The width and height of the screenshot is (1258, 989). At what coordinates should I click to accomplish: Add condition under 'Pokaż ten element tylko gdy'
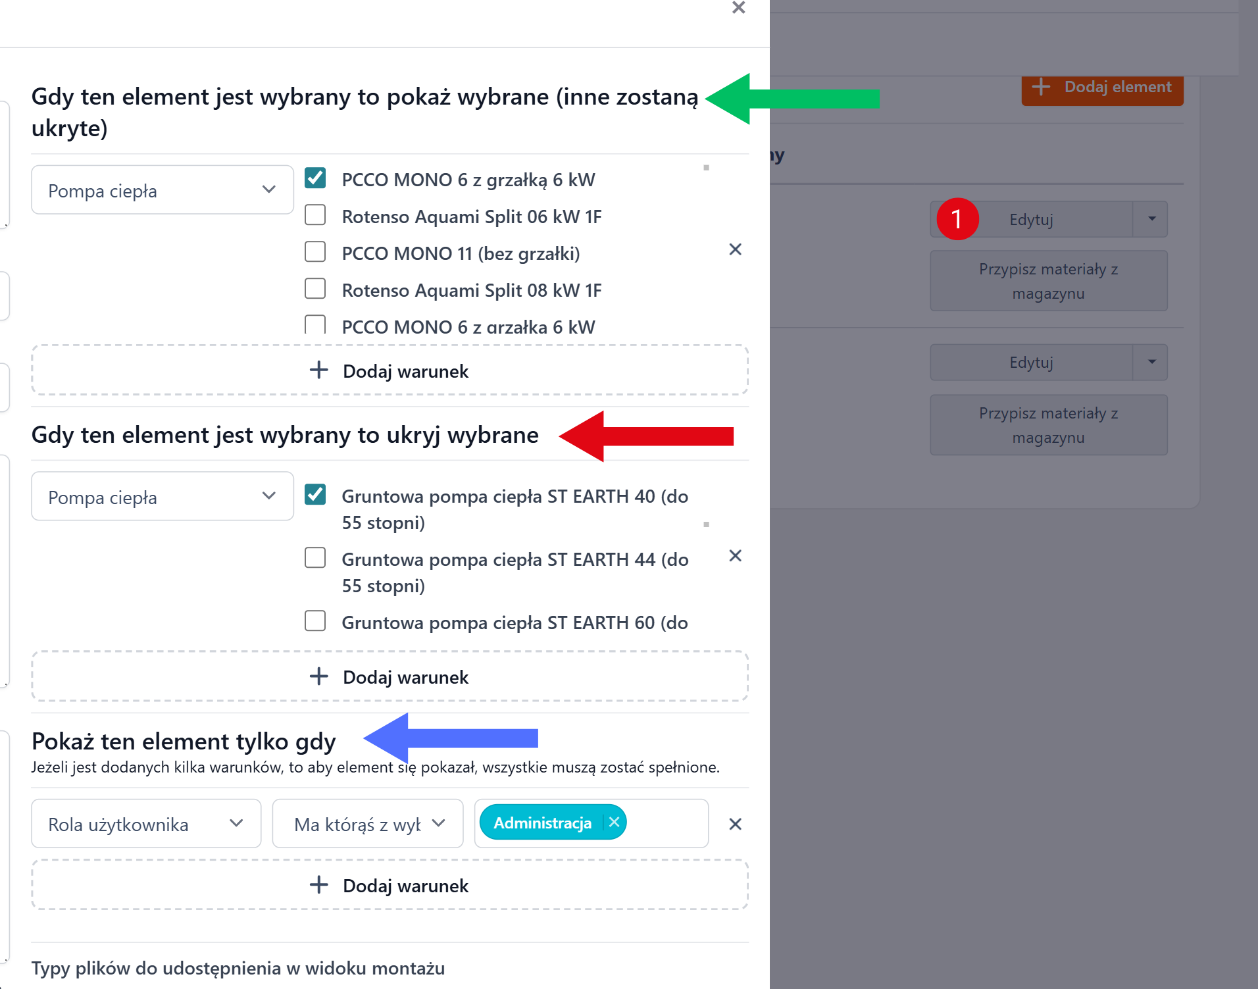(x=390, y=885)
